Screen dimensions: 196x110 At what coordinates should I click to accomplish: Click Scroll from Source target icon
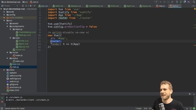[23, 6]
